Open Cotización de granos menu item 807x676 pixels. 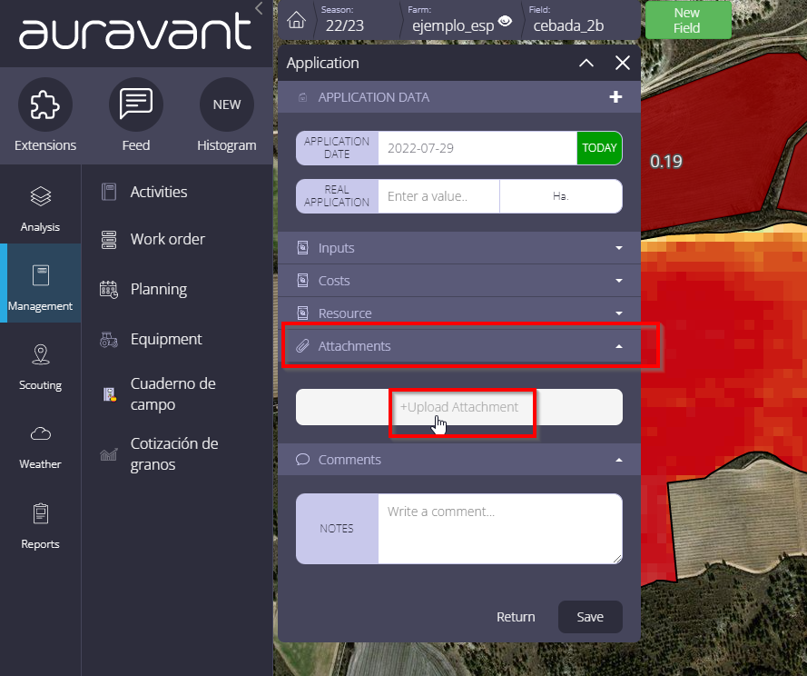click(x=174, y=454)
